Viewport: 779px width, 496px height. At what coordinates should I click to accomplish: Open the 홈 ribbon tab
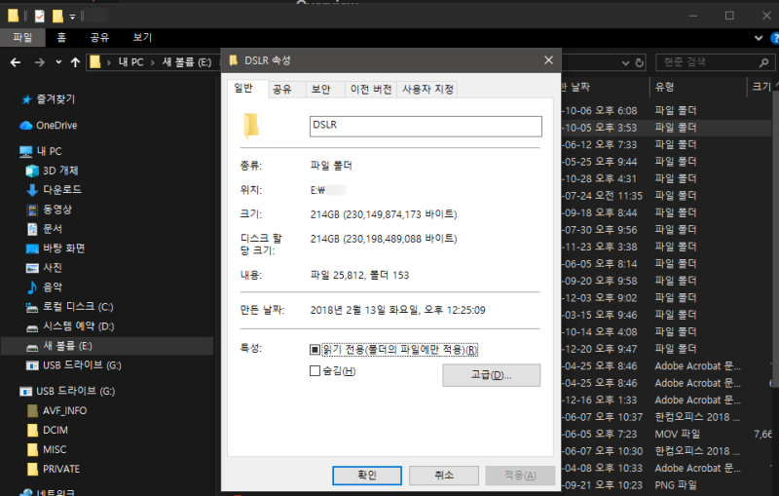click(61, 37)
